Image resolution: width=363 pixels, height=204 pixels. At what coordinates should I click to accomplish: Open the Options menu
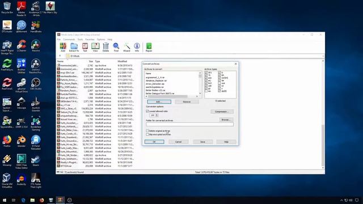coord(101,40)
